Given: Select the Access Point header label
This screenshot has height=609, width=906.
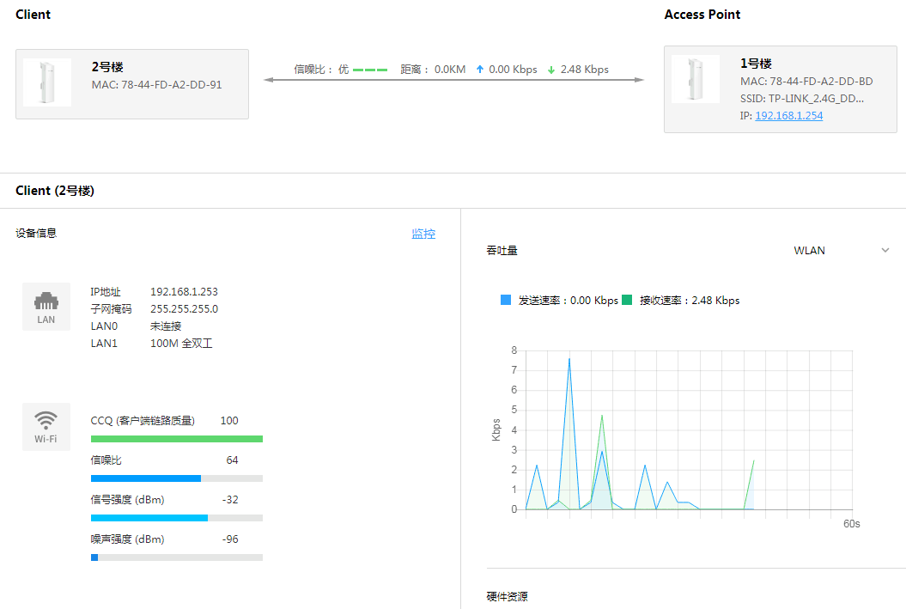Looking at the screenshot, I should (702, 14).
